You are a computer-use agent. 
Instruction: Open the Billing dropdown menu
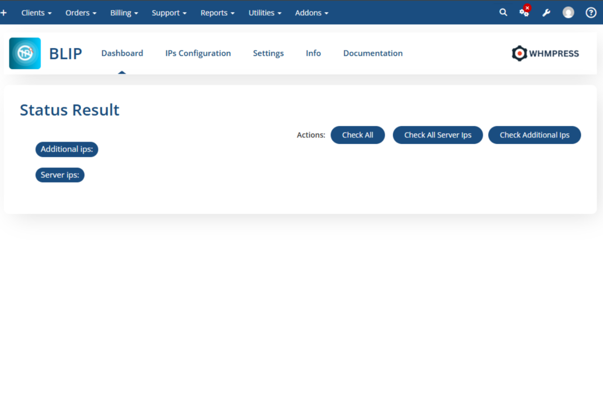pos(124,13)
